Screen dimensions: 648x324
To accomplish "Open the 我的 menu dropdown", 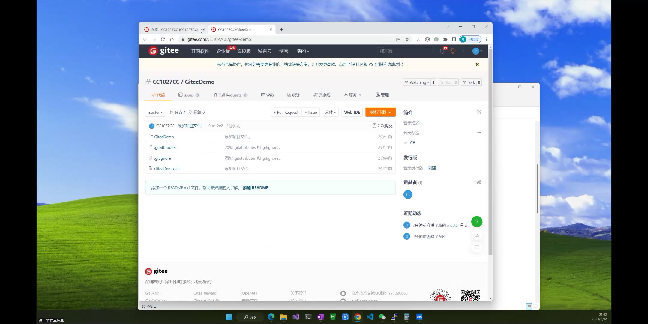I will [x=302, y=51].
